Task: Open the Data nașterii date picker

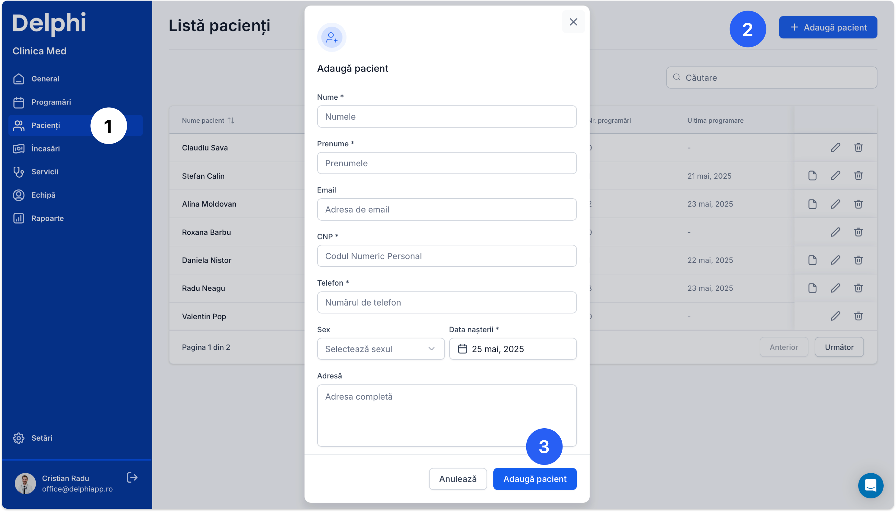Action: pos(512,349)
